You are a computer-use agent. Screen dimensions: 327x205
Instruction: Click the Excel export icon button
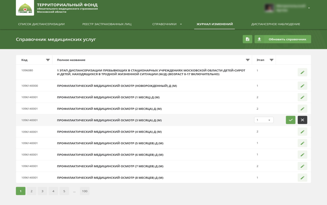247,39
